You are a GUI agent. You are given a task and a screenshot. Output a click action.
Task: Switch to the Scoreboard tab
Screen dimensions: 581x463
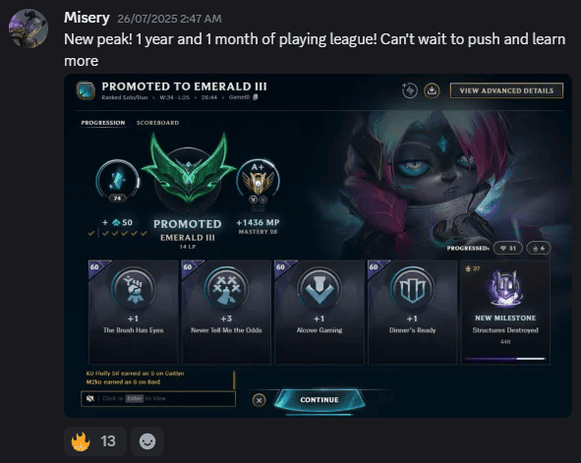click(x=157, y=123)
